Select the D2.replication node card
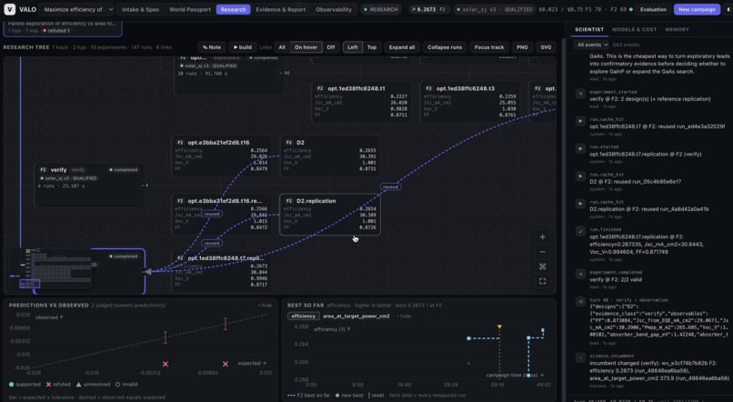This screenshot has height=402, width=733. click(x=329, y=215)
